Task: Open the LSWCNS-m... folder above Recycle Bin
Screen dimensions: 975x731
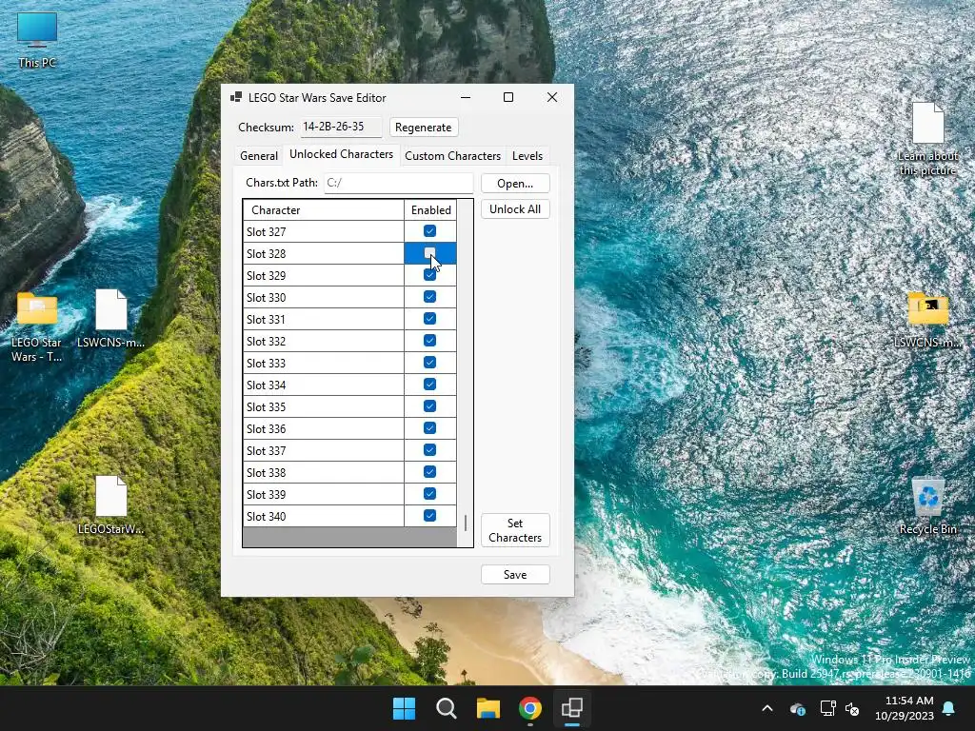Action: [927, 320]
